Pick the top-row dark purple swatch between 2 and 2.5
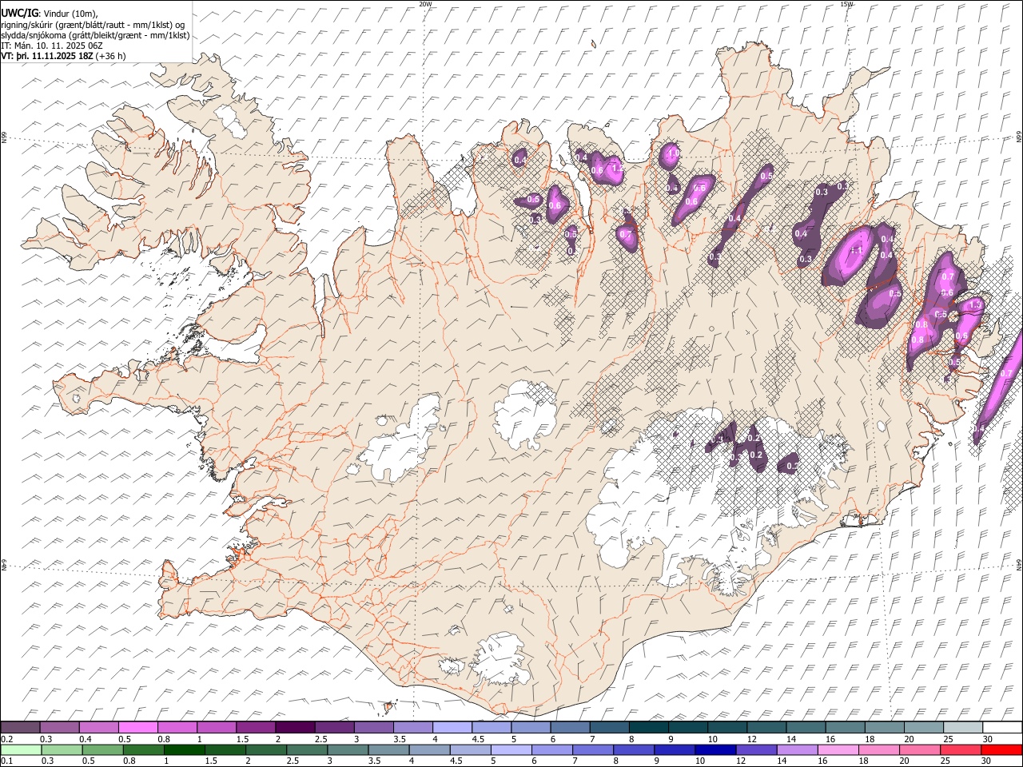The width and height of the screenshot is (1023, 767). (x=295, y=727)
